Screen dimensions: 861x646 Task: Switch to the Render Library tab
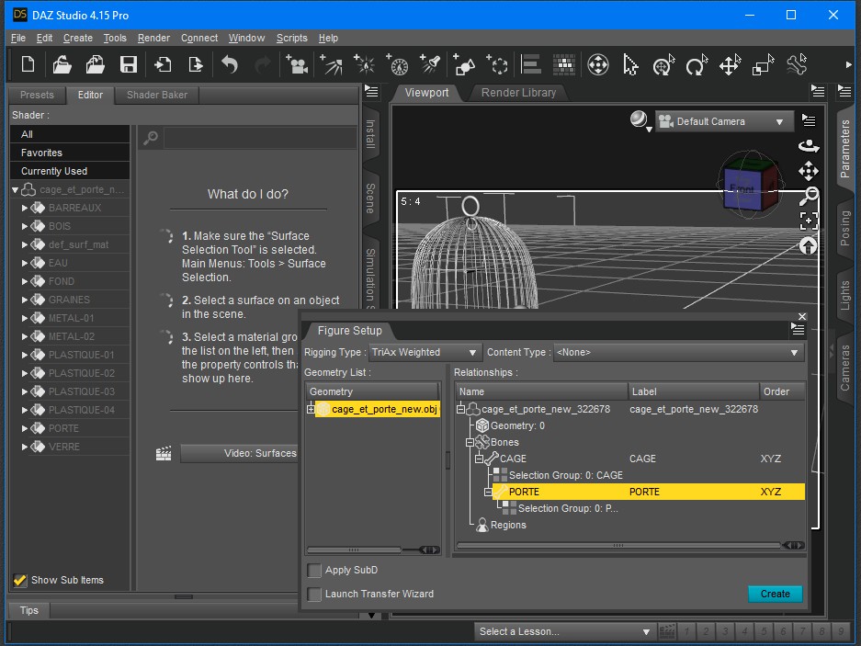tap(518, 93)
